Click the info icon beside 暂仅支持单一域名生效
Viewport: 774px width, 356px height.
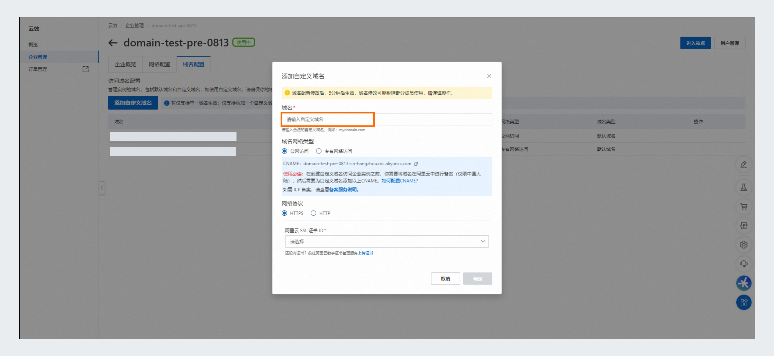(x=167, y=103)
